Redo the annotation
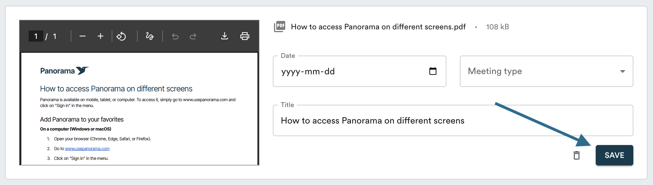This screenshot has width=653, height=185. click(x=193, y=36)
